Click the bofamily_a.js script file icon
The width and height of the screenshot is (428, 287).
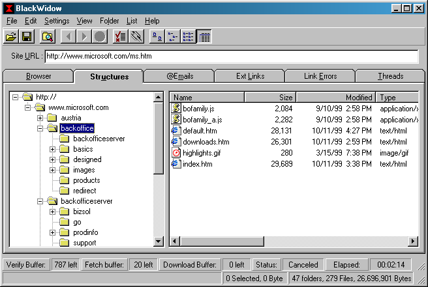(176, 119)
